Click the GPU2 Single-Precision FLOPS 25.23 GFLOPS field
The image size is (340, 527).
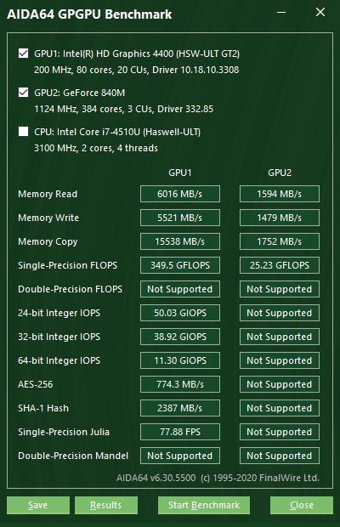[280, 265]
